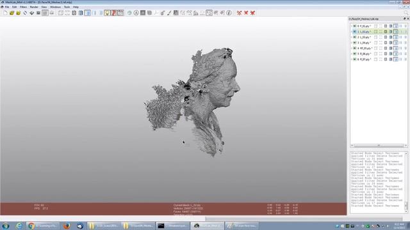Switch to Wireframe render mode in toolbar
410x230 pixels.
point(74,13)
